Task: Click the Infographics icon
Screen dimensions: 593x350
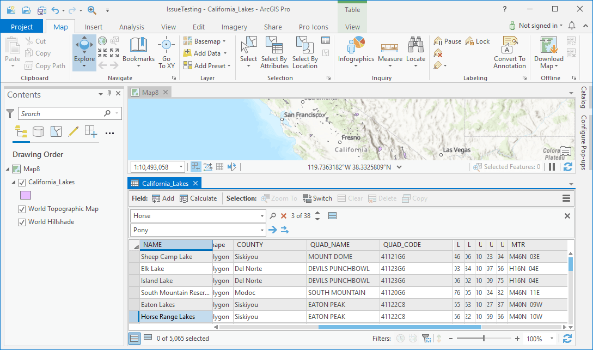Action: [x=356, y=48]
